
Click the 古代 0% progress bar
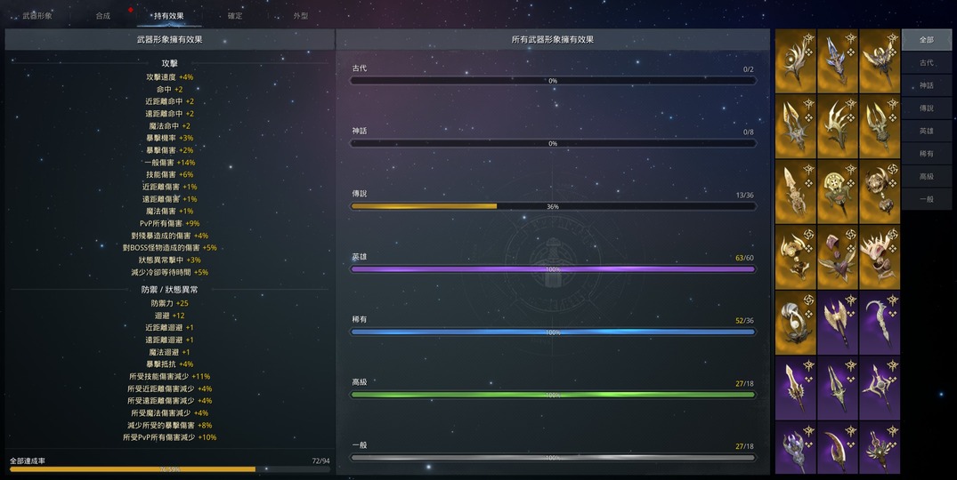[x=553, y=80]
